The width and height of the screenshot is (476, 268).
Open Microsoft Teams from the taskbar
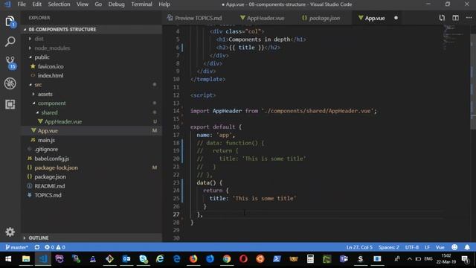344,259
